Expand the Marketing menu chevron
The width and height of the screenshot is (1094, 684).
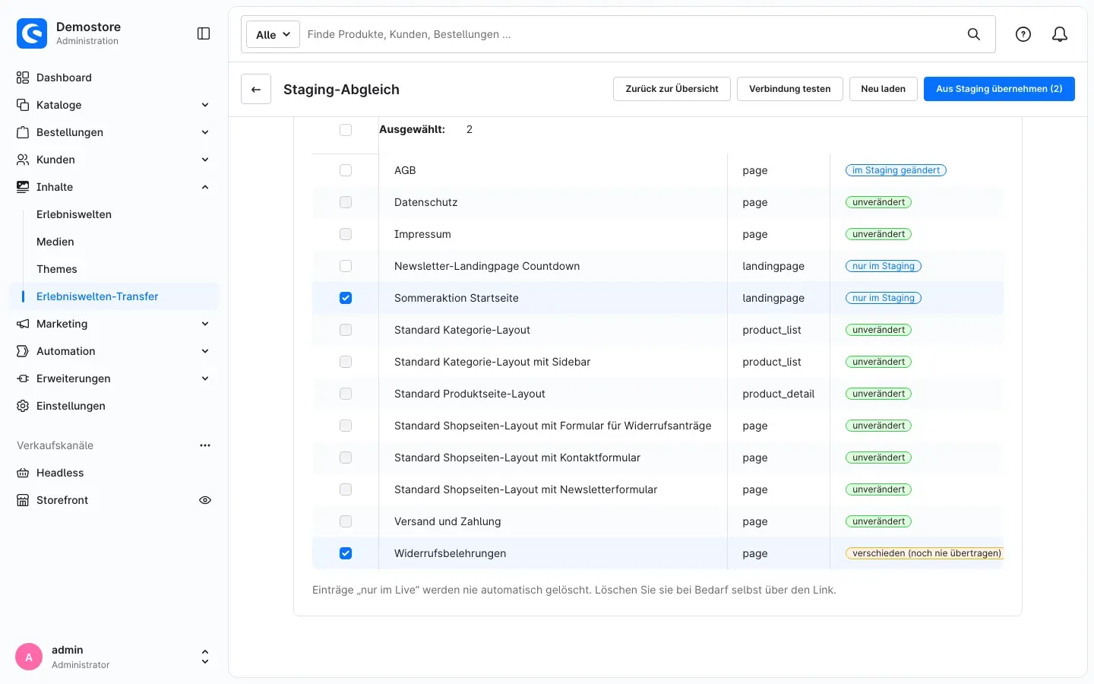click(x=205, y=324)
